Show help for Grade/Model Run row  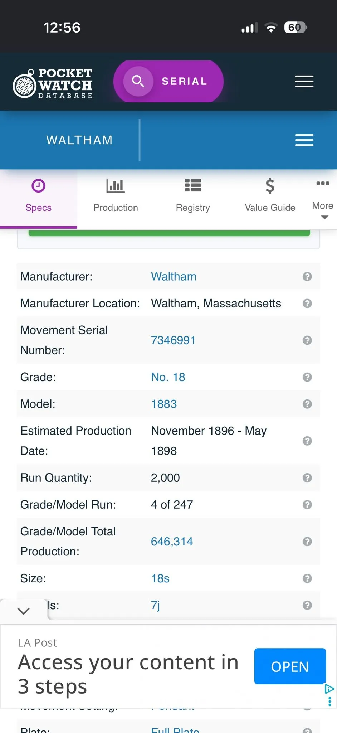pos(307,504)
